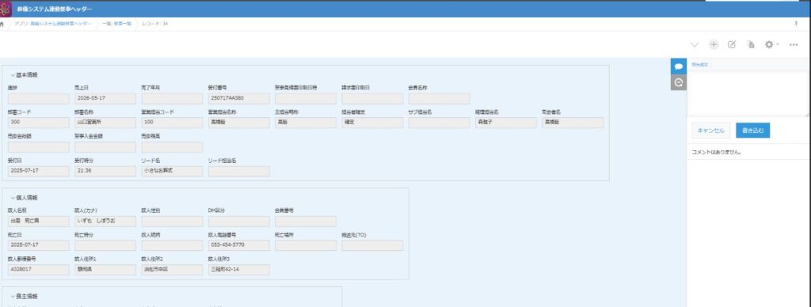Click the empty サブ担当名 field
Screen dimensions: 811x307
(x=439, y=123)
